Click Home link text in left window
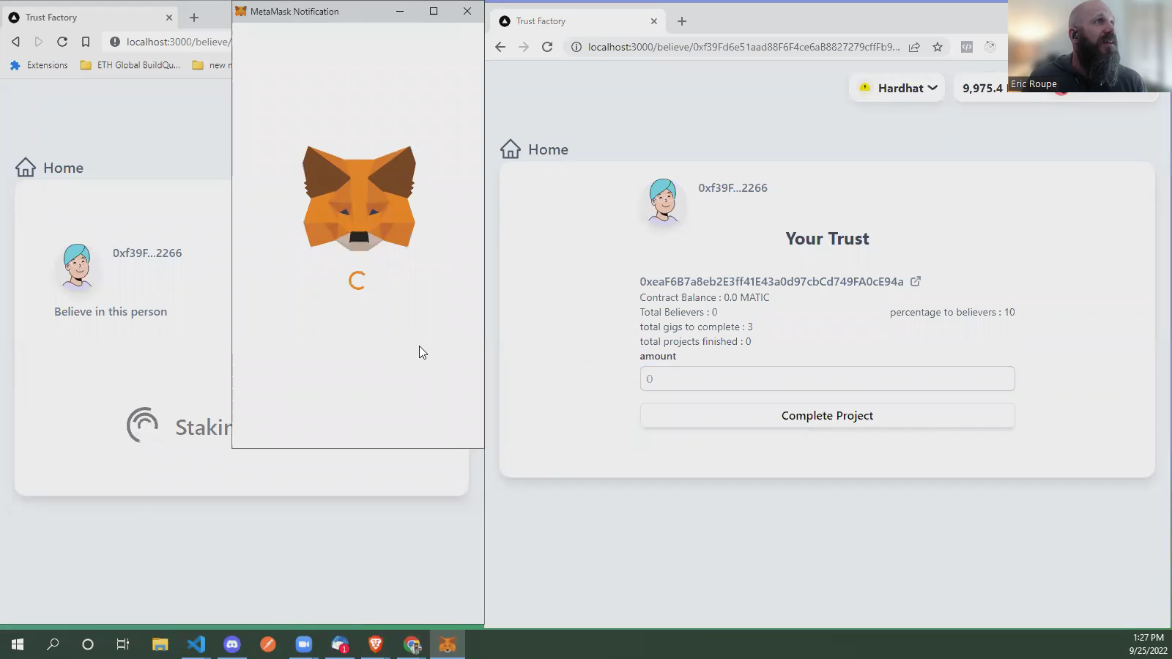The image size is (1172, 659). 63,168
